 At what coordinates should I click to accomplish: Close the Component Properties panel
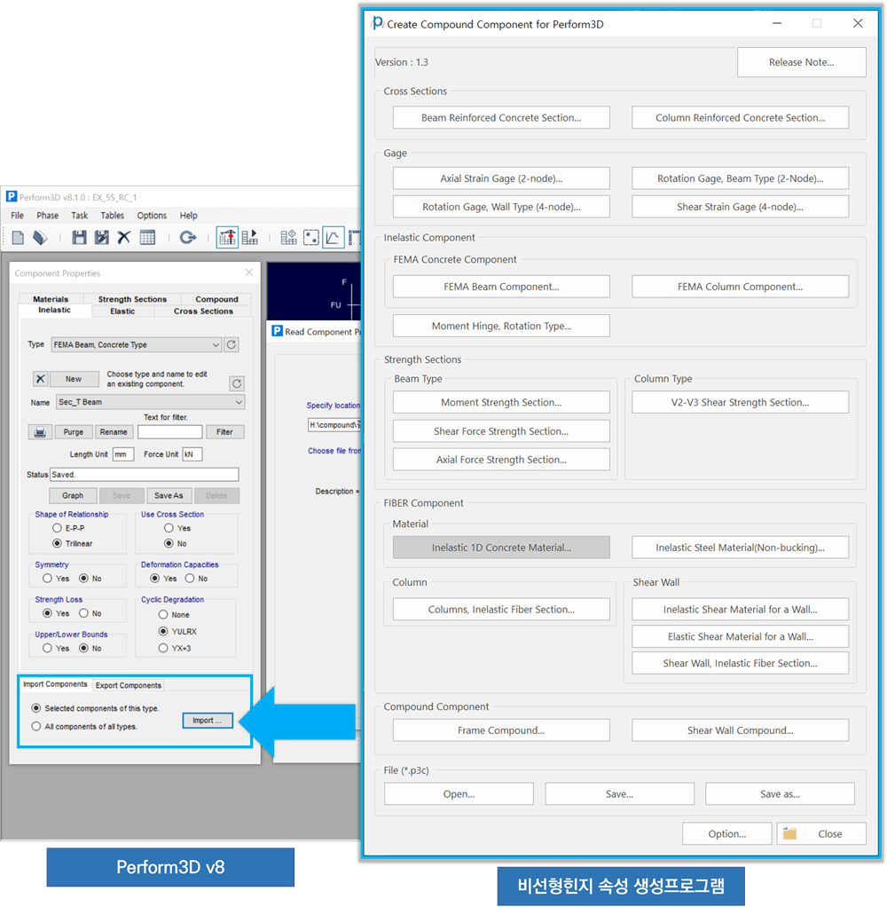click(249, 272)
